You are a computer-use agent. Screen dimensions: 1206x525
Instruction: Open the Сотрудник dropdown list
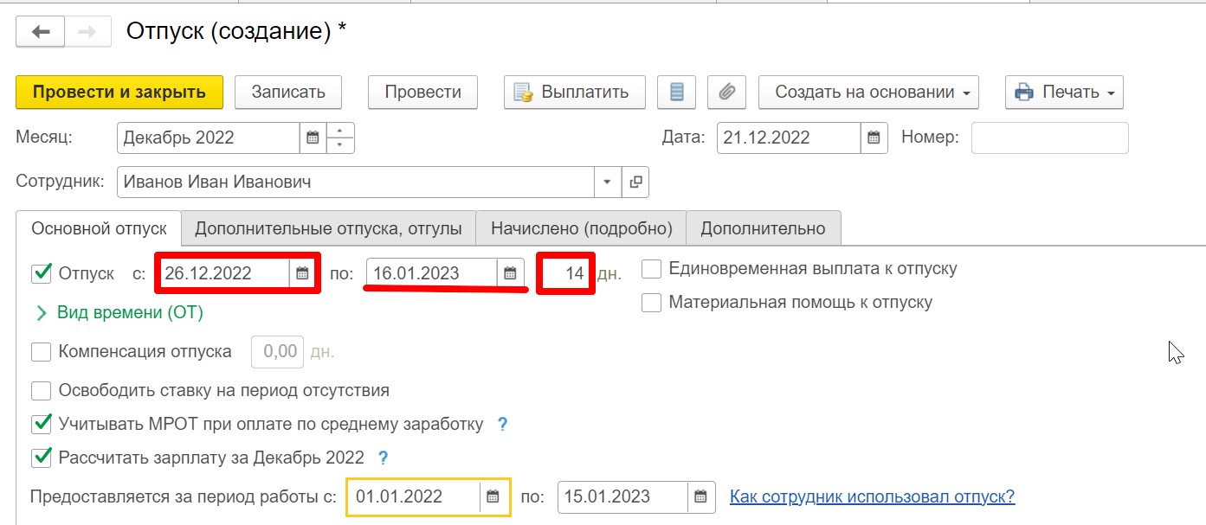pos(607,182)
